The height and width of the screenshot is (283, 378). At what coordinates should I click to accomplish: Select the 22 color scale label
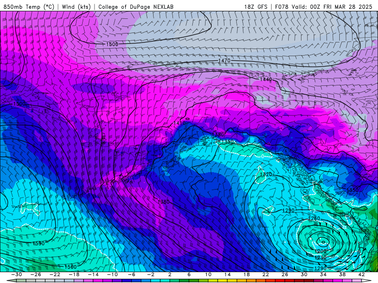tap(266, 275)
